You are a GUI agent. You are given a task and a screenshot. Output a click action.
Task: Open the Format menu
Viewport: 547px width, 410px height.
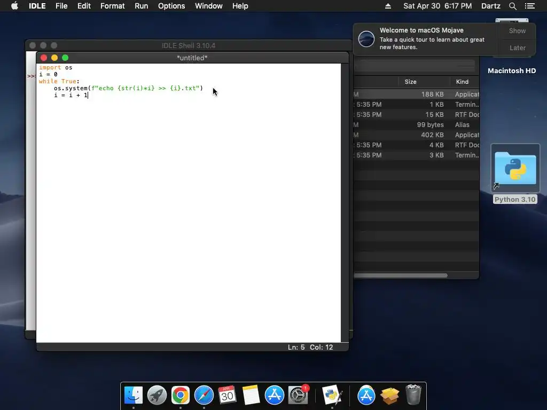pyautogui.click(x=112, y=6)
